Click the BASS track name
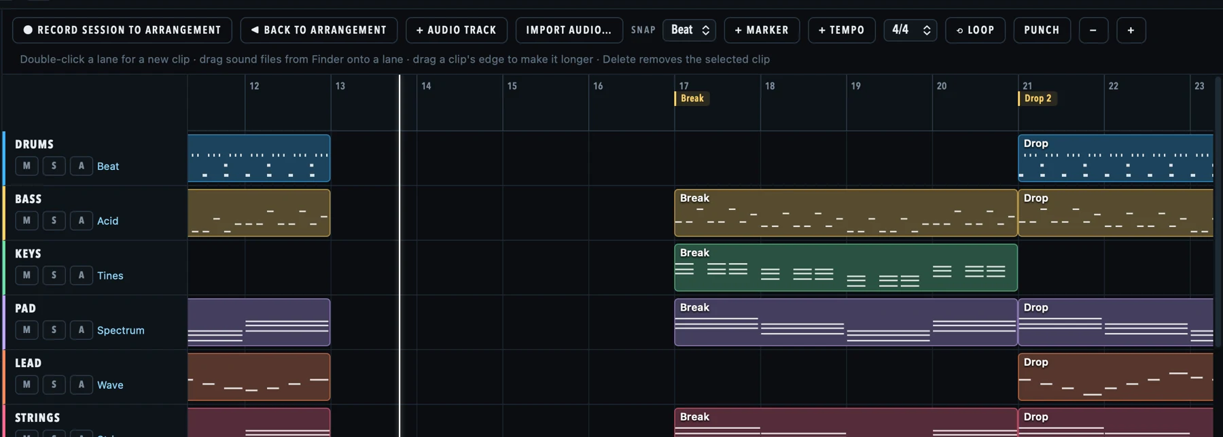 click(x=28, y=199)
